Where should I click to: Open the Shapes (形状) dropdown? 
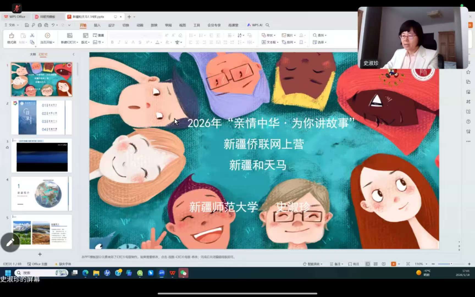[269, 35]
